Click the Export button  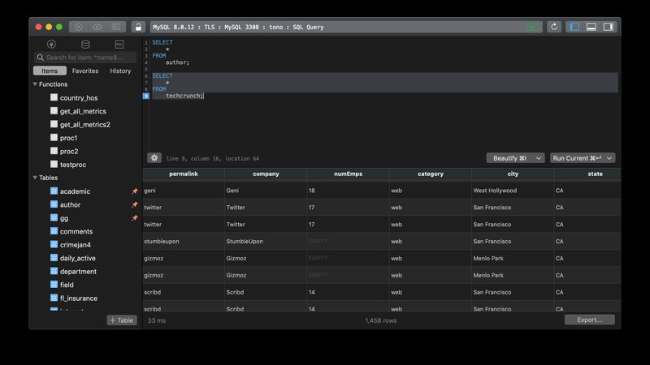[589, 320]
